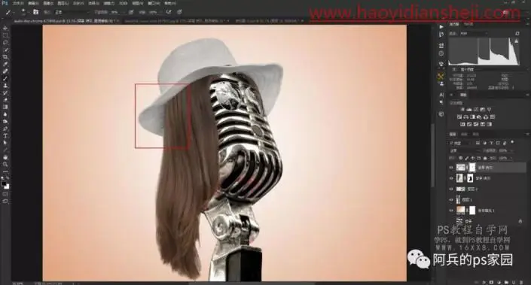Image resolution: width=531 pixels, height=285 pixels.
Task: Select the Magic Wand tool
Action: coord(5,50)
